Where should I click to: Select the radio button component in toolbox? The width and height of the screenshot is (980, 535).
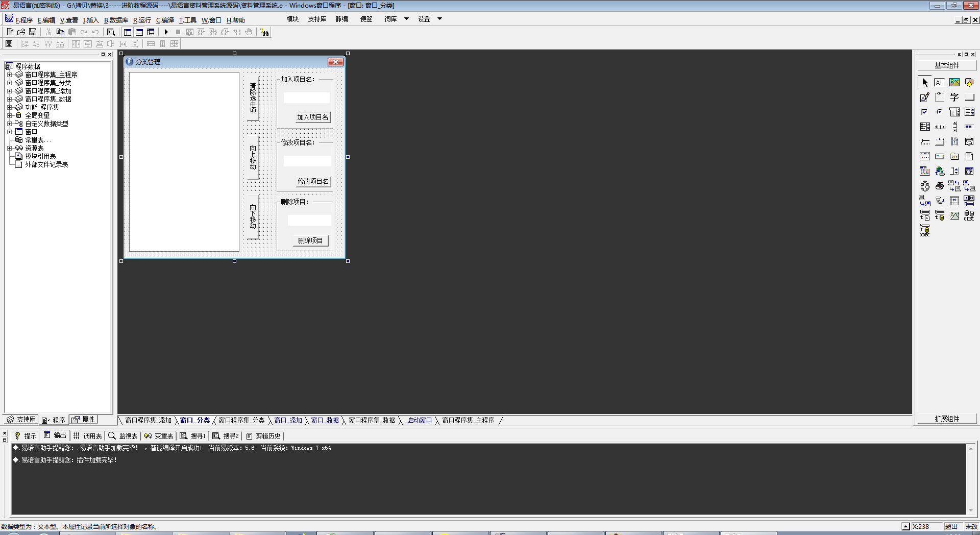coord(940,112)
